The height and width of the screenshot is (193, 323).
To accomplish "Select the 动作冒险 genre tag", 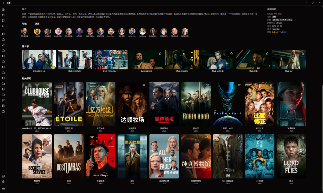I will coord(276,20).
